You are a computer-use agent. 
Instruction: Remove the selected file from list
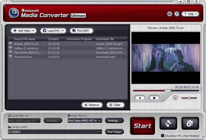pyautogui.click(x=92, y=105)
